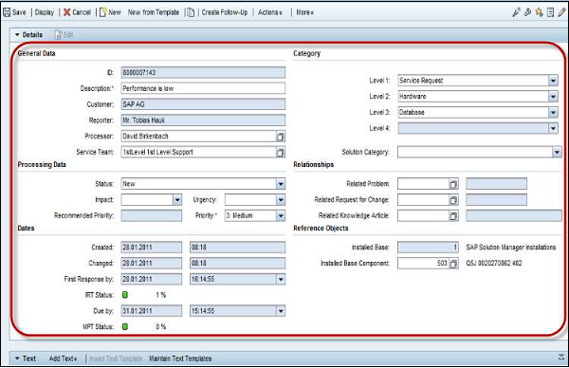Click the green MPT Status indicator
Image resolution: width=569 pixels, height=368 pixels.
(x=125, y=326)
